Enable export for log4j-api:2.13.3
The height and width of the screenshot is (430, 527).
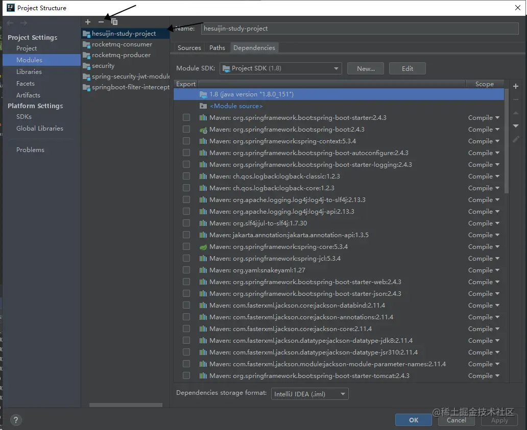click(186, 212)
